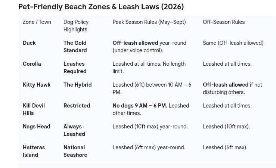276x168 pixels.
Task: Select the 'Corolla' row label
Action: (32, 64)
